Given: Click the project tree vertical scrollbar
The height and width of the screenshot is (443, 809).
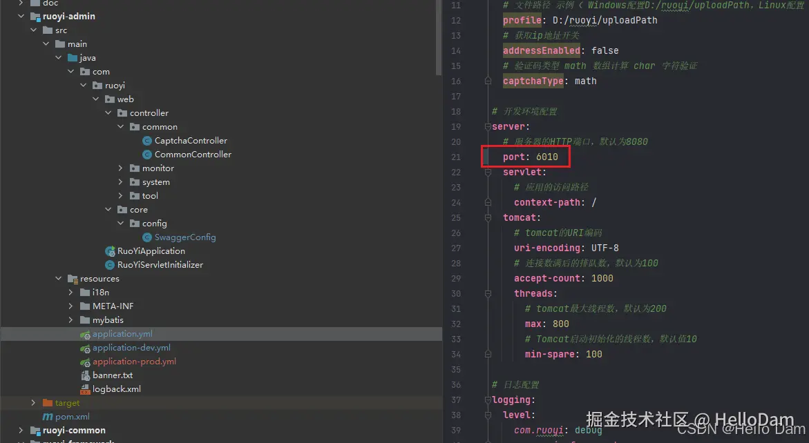Looking at the screenshot, I should pyautogui.click(x=439, y=37).
